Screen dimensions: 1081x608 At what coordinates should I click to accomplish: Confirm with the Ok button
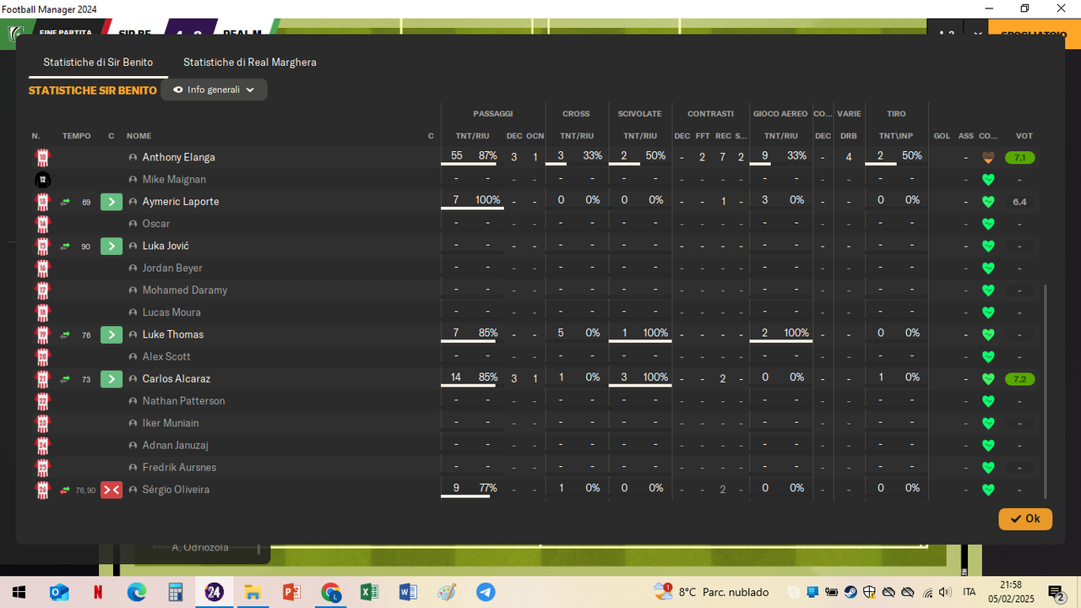pos(1025,518)
